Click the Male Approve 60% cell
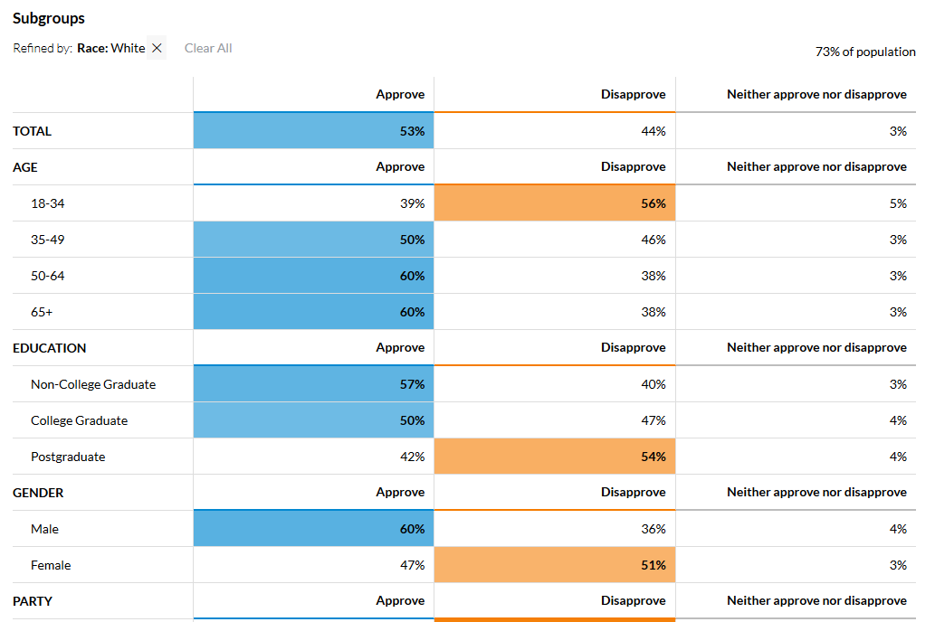The height and width of the screenshot is (622, 935). click(x=313, y=529)
